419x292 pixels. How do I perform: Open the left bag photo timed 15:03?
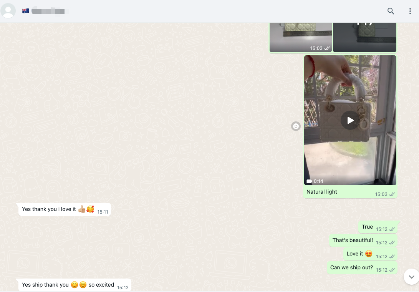[300, 37]
